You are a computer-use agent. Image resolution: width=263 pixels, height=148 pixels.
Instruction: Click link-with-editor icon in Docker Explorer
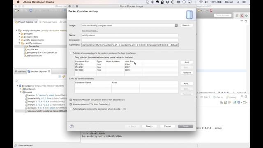pyautogui.click(x=64, y=77)
